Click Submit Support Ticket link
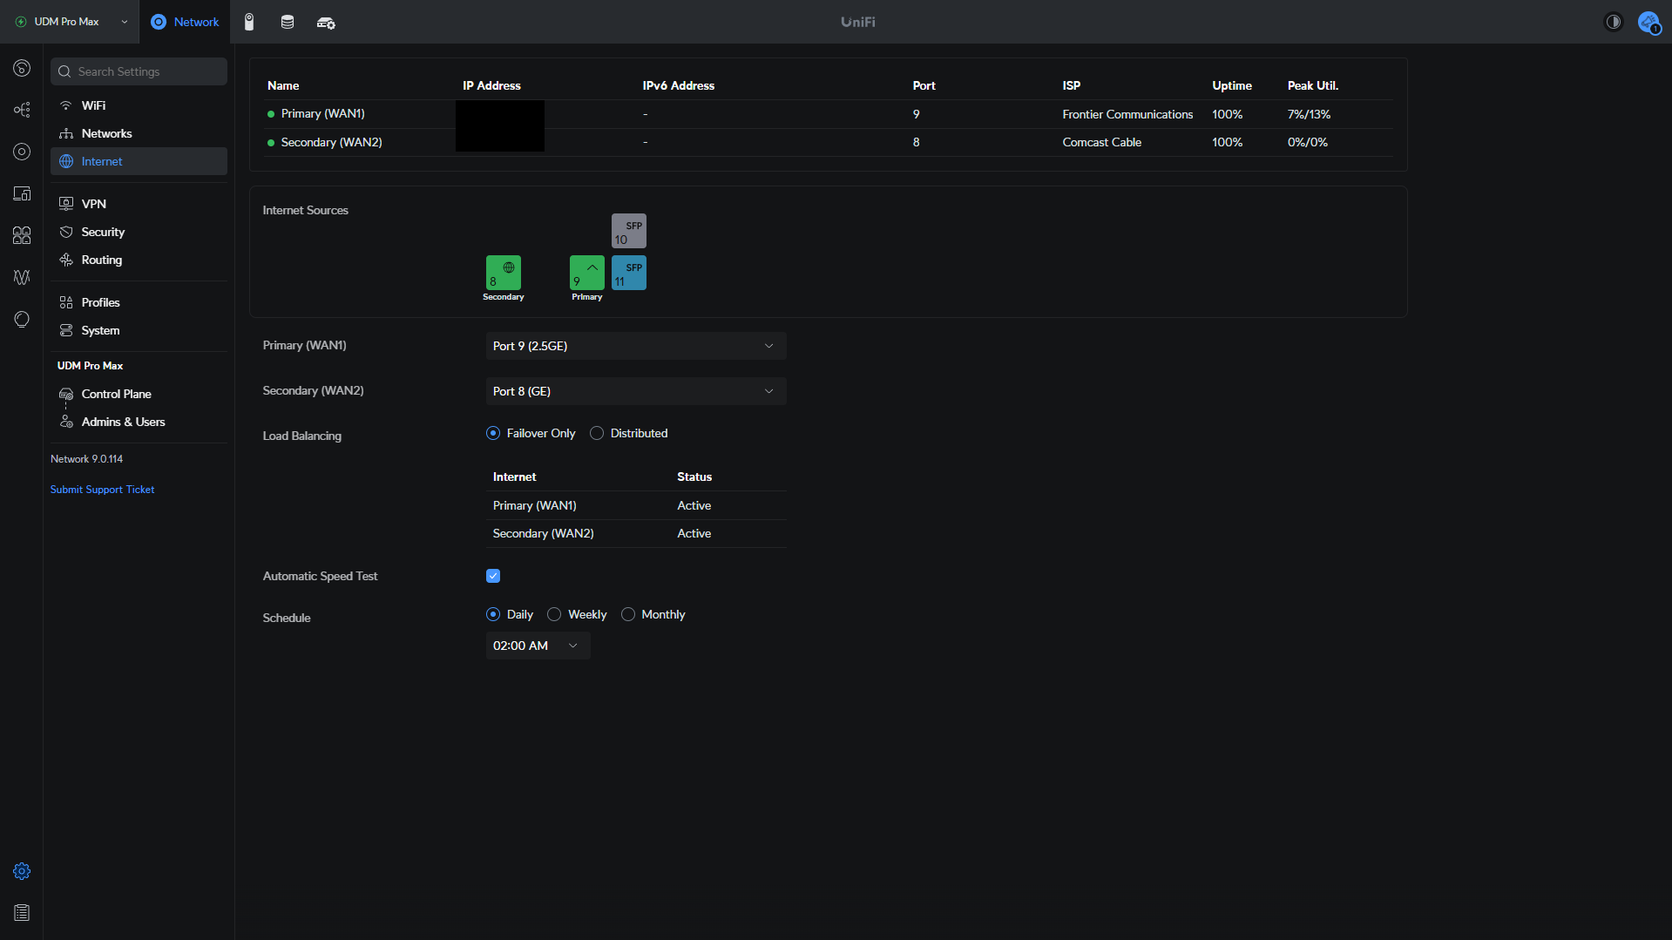 102,490
